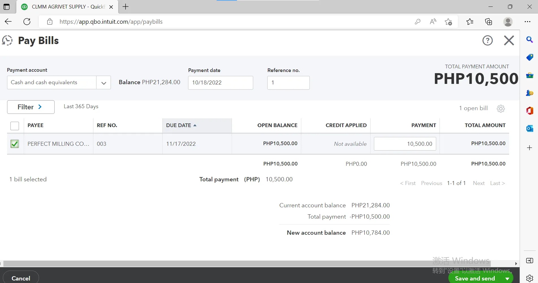Edit the Reference no. field
This screenshot has width=538, height=283.
tap(288, 83)
